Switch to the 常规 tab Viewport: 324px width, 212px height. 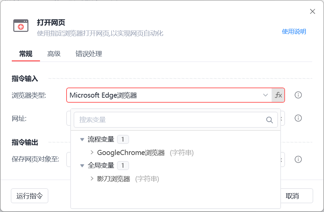26,54
